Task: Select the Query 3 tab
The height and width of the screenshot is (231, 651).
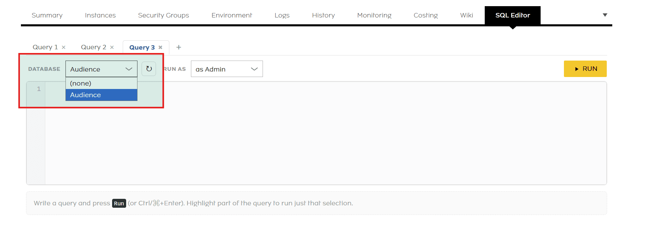Action: (142, 47)
